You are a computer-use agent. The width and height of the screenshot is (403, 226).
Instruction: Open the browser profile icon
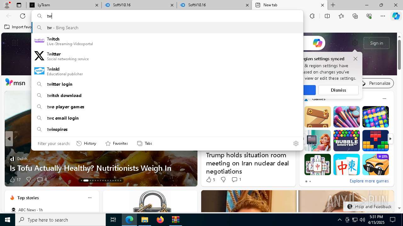point(7,5)
